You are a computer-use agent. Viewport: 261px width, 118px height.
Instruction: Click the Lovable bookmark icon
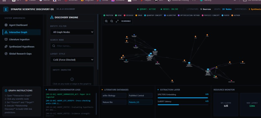(x=113, y=1)
